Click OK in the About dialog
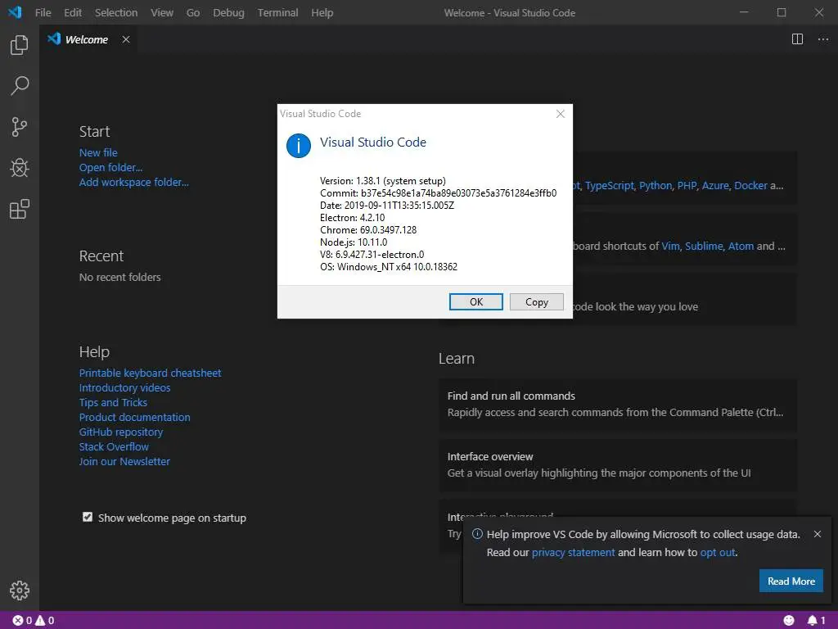Image resolution: width=838 pixels, height=629 pixels. (x=475, y=301)
